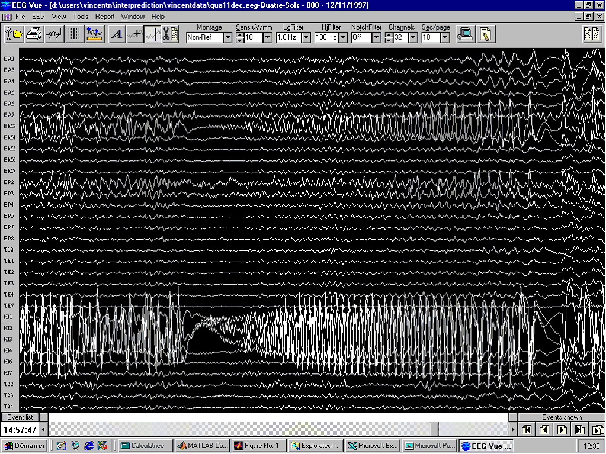Toggle the crosshair waveform marker button
The image size is (606, 454).
[x=134, y=34]
